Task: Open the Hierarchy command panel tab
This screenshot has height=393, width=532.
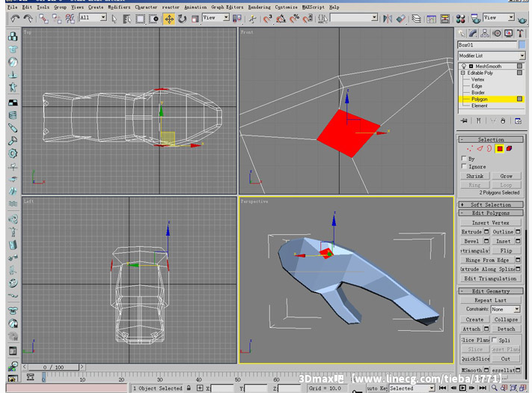Action: tap(486, 33)
